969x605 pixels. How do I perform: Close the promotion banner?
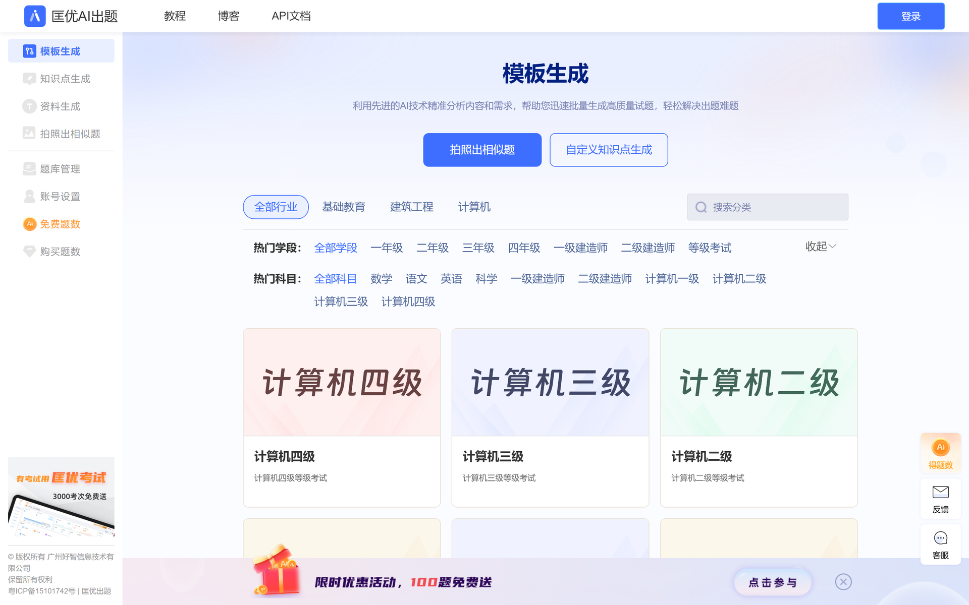(843, 582)
